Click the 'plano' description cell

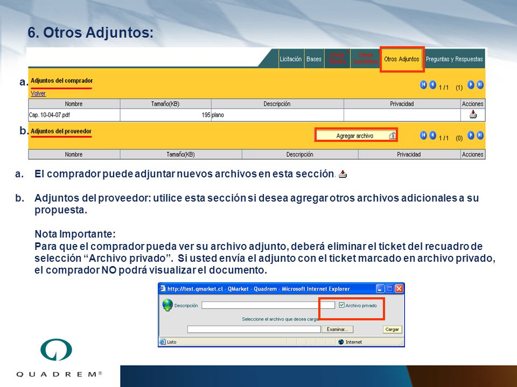click(277, 115)
